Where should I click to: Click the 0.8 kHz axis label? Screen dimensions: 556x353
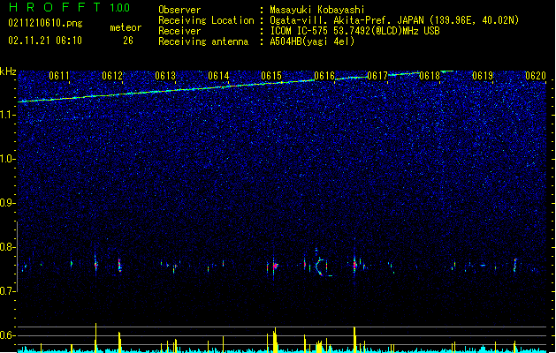(x=8, y=247)
